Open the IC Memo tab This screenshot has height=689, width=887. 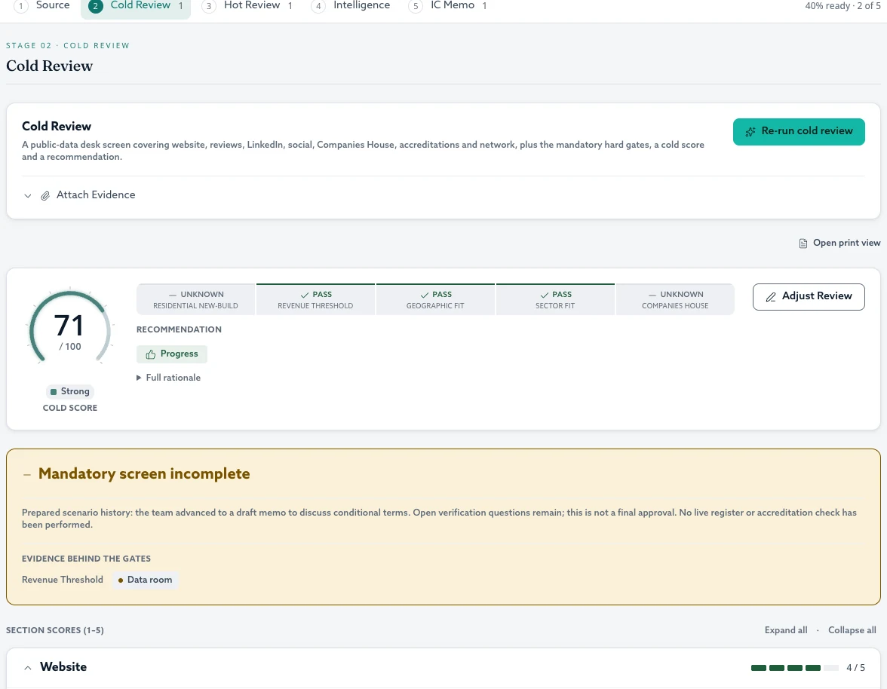coord(448,5)
